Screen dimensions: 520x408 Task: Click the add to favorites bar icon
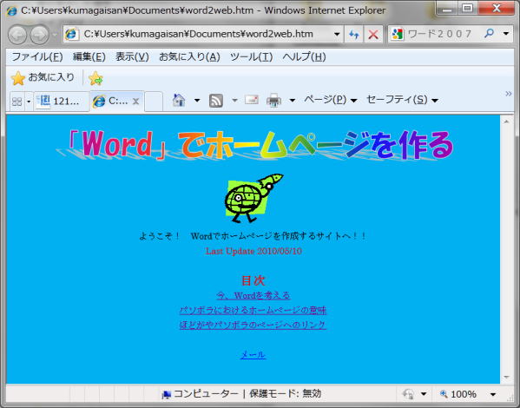[95, 78]
